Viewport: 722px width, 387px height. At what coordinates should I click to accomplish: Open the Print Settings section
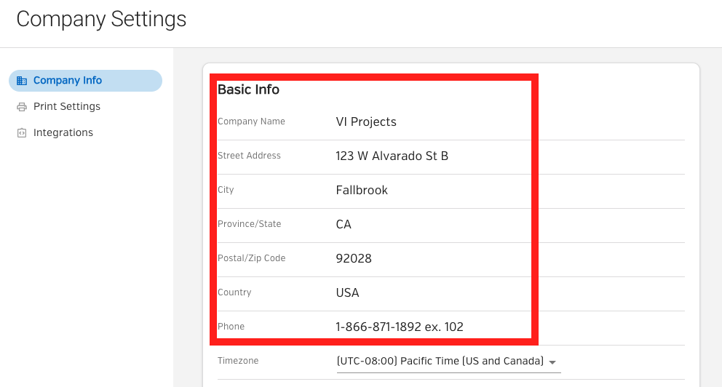pos(67,106)
